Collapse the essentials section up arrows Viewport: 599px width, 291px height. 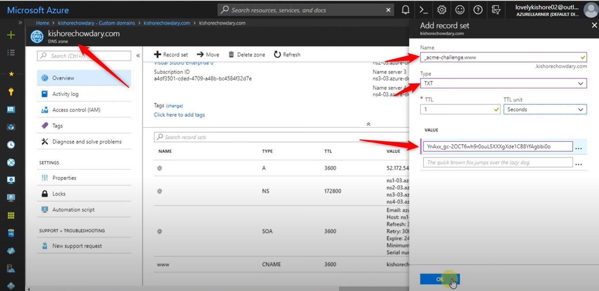(x=368, y=124)
